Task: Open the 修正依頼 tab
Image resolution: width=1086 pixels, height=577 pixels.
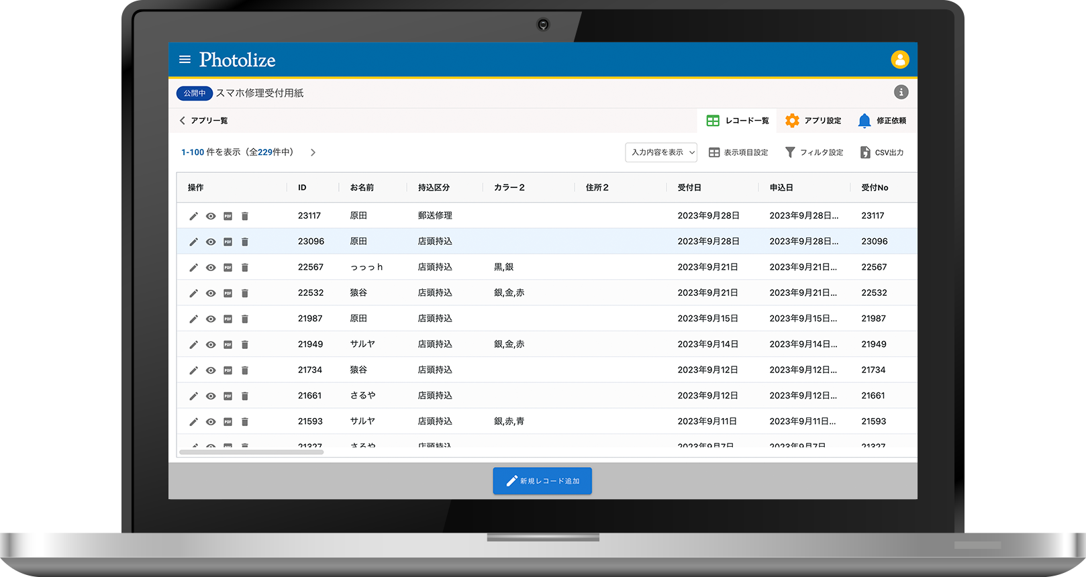Action: pos(882,121)
